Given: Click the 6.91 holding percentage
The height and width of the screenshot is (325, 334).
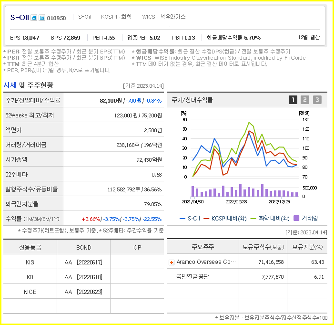Looking at the screenshot, I should (319, 277).
